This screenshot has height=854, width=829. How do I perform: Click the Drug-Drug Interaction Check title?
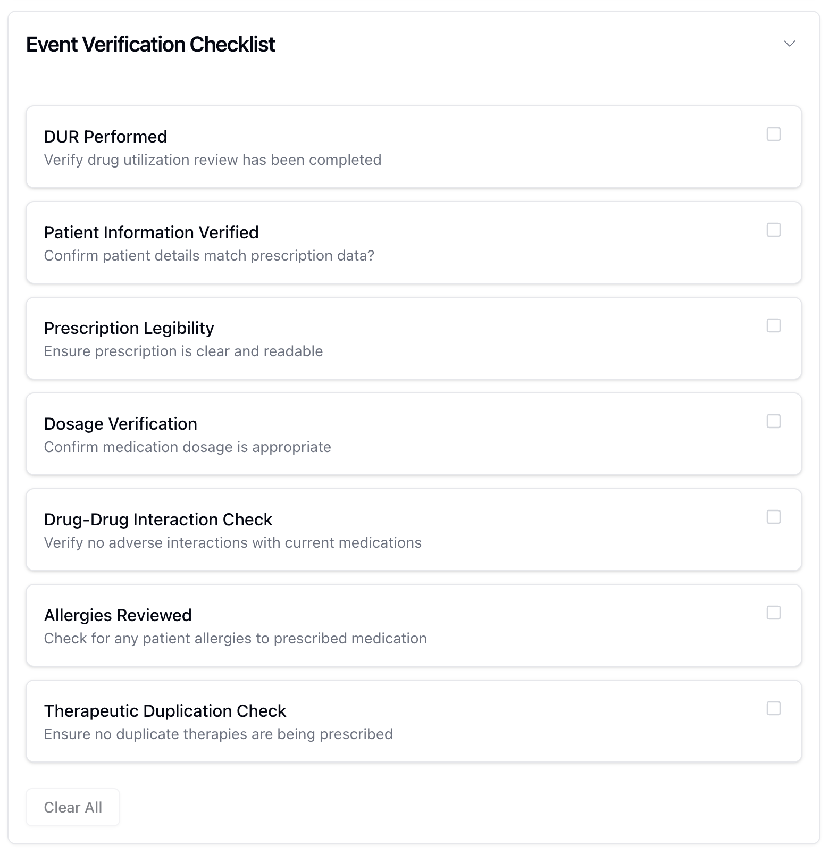click(158, 520)
